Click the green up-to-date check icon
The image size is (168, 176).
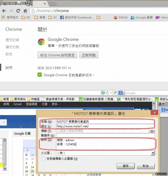point(40,75)
